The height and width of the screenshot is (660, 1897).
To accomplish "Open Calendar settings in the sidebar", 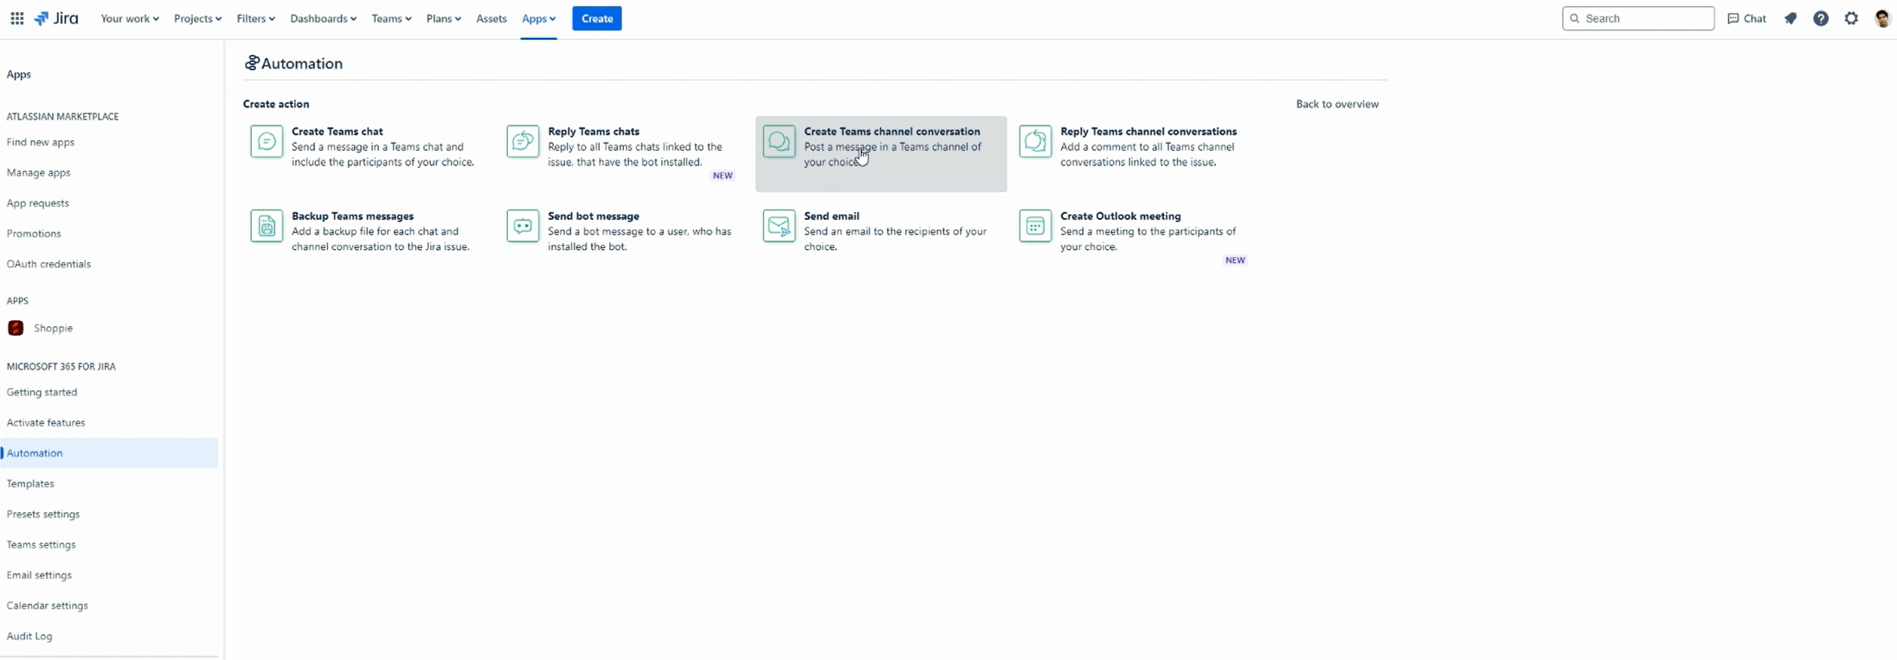I will [47, 606].
